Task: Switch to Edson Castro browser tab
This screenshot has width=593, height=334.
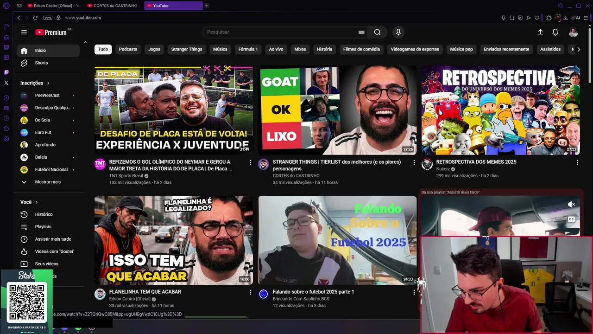Action: pyautogui.click(x=54, y=6)
